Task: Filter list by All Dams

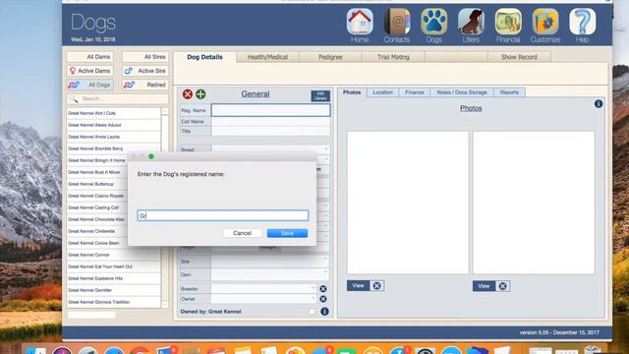Action: pos(89,57)
